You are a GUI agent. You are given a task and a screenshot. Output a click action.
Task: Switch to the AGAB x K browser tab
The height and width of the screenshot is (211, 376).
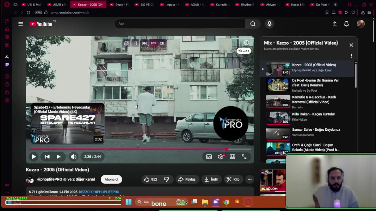57,5
